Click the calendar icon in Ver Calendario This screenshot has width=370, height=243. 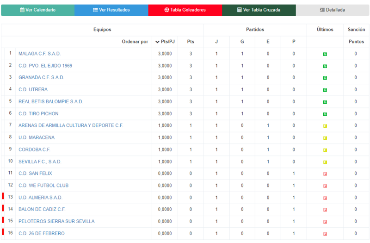click(x=22, y=10)
